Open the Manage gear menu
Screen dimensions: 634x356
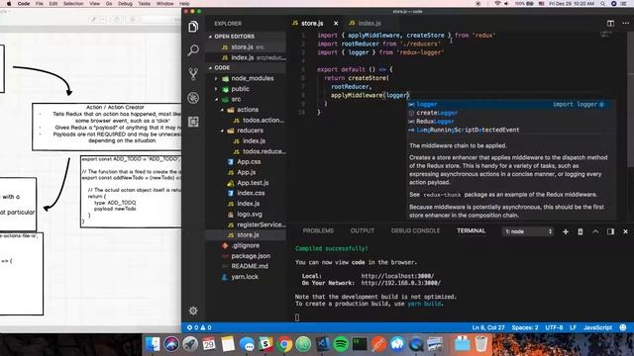pos(193,311)
